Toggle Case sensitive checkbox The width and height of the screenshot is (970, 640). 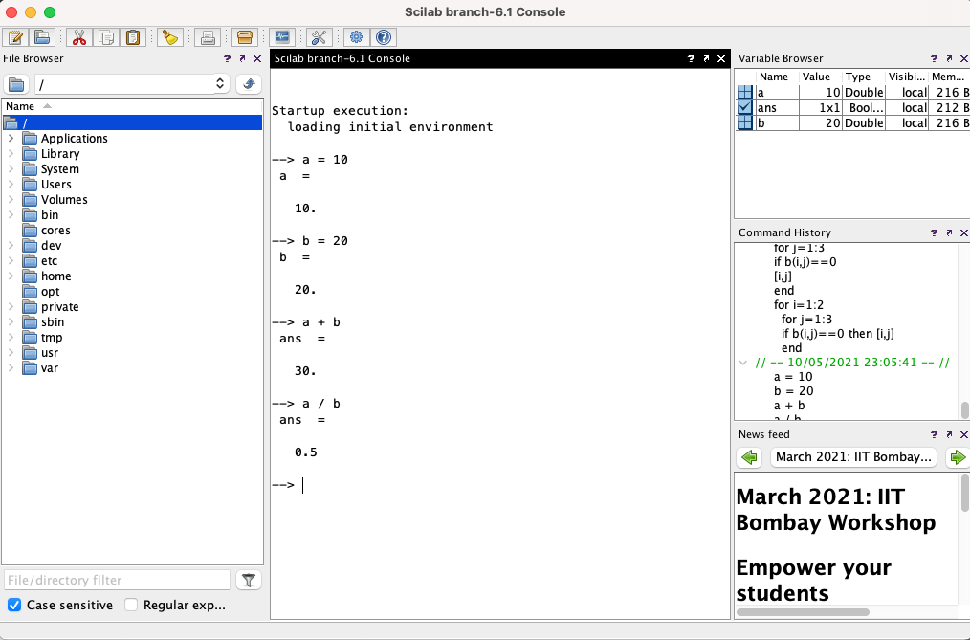click(x=14, y=605)
